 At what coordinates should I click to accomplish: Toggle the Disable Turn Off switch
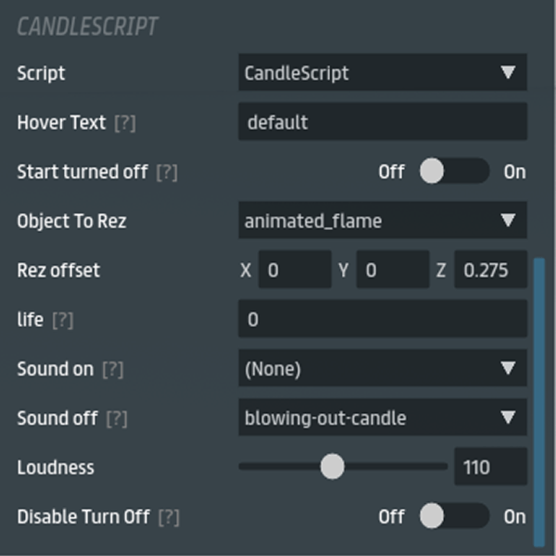coord(455,516)
